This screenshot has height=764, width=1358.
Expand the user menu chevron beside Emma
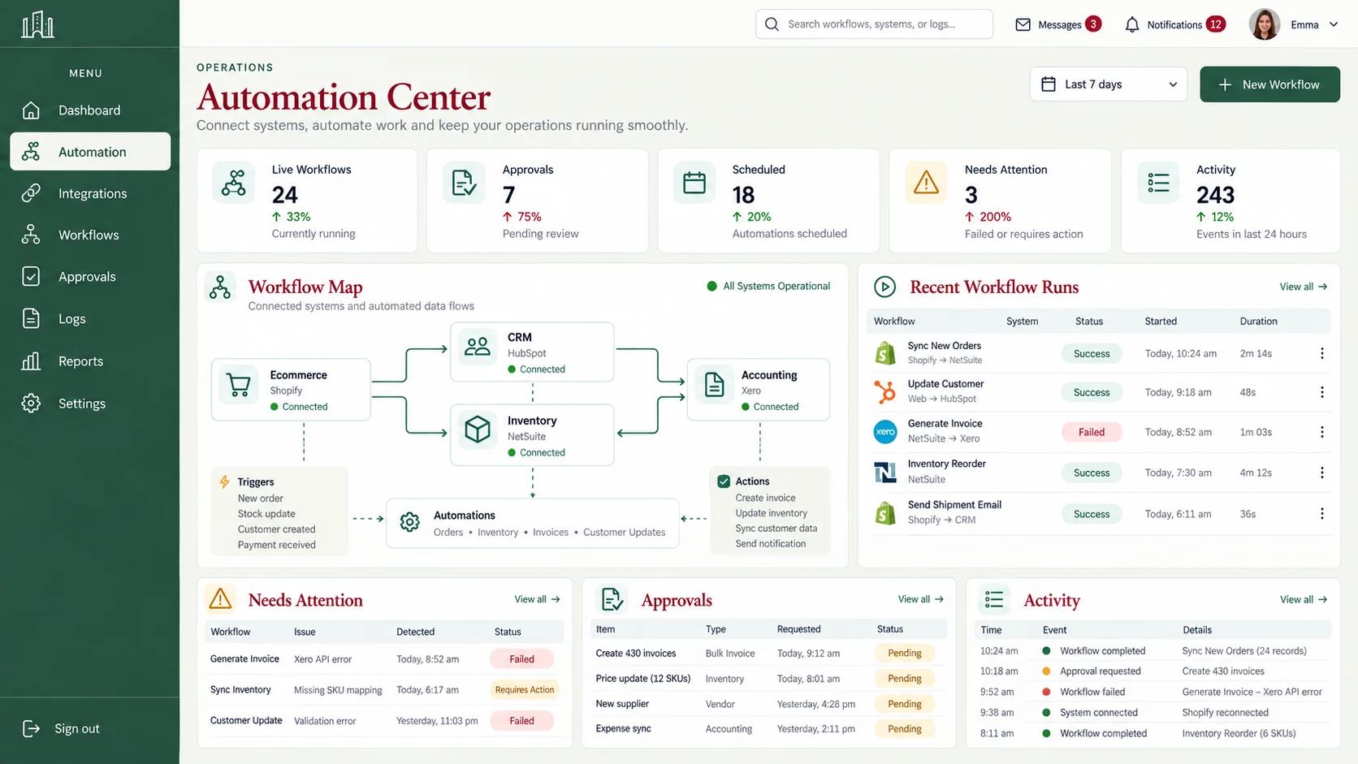pos(1333,24)
